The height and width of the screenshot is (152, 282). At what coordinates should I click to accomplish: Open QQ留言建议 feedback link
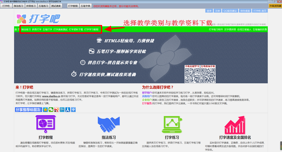[230, 11]
